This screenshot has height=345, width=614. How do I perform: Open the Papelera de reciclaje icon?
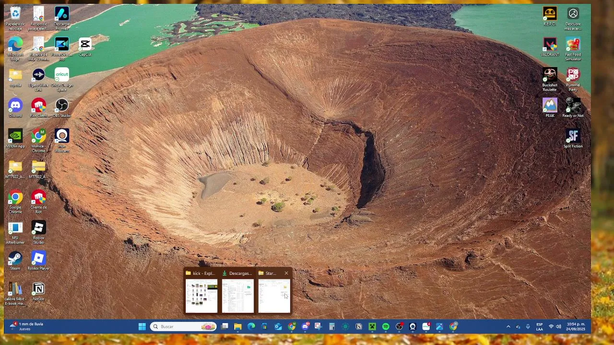pyautogui.click(x=15, y=19)
